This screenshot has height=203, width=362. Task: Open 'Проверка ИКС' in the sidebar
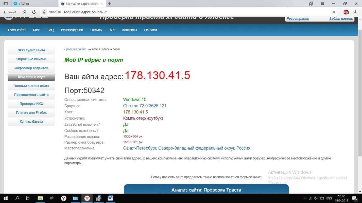click(x=31, y=104)
